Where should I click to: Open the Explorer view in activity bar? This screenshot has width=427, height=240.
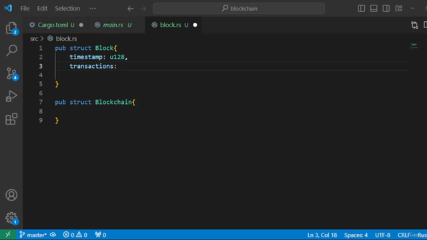tap(11, 28)
